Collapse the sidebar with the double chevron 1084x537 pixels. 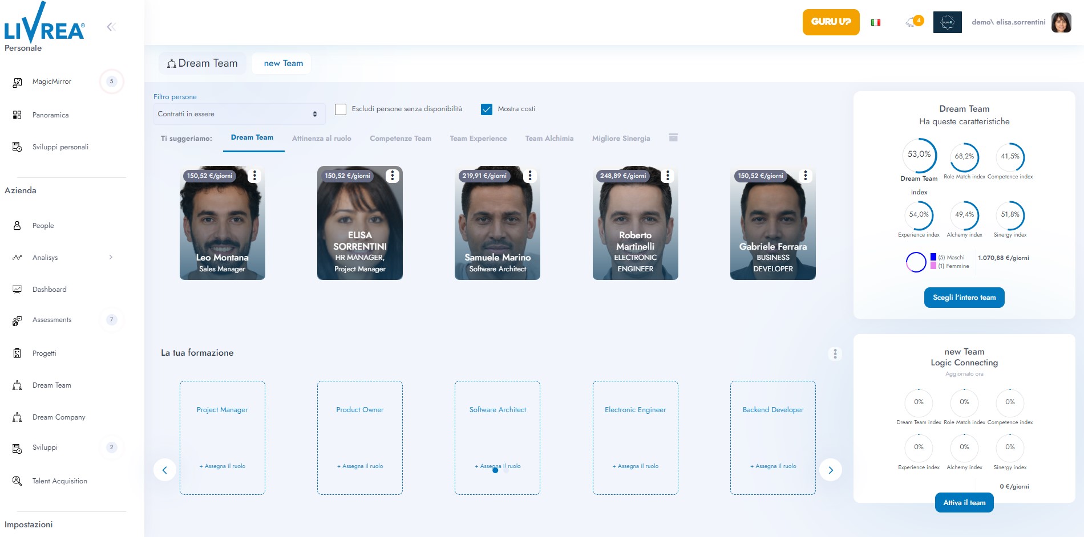point(111,27)
